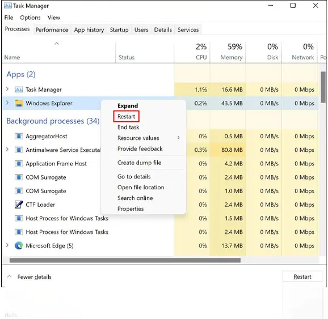
Task: Click the vertical scrollbar thumb
Action: pyautogui.click(x=323, y=87)
